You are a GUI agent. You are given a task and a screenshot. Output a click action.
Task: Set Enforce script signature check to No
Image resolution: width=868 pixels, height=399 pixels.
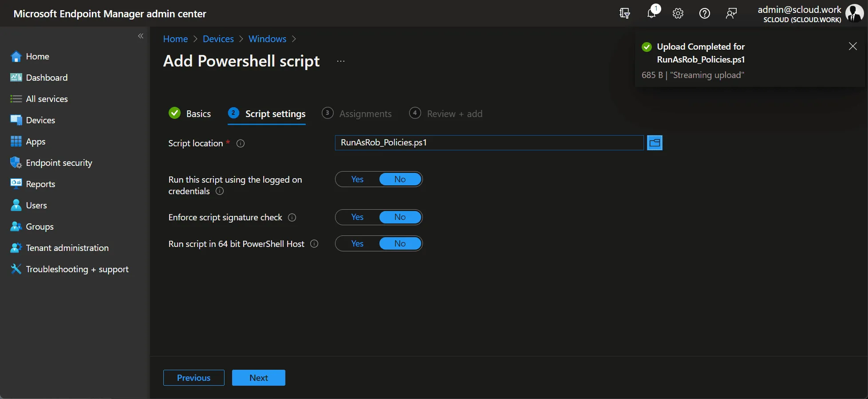[400, 217]
